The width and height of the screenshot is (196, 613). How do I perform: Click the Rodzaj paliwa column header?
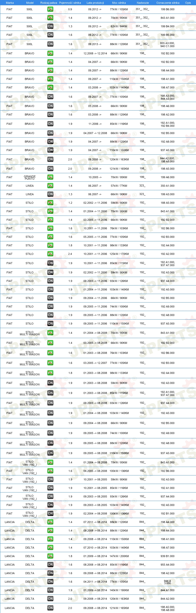point(49,3)
